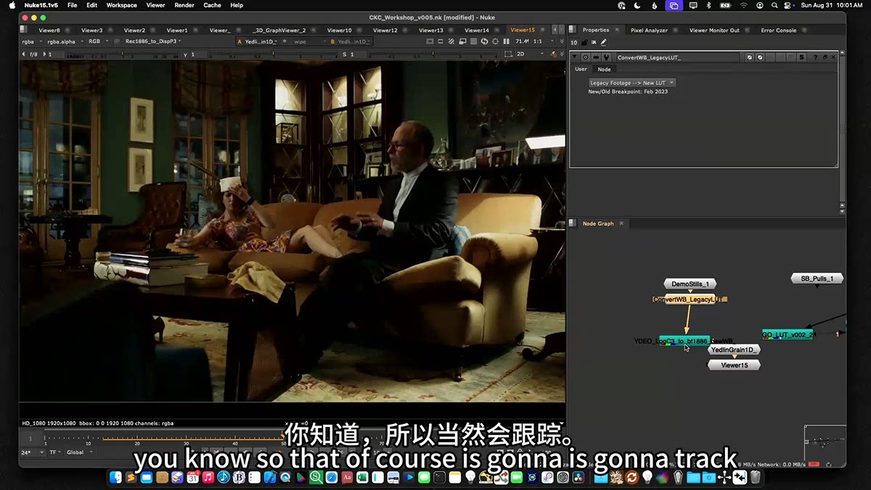Open the viewer A input dropdown

[256, 41]
